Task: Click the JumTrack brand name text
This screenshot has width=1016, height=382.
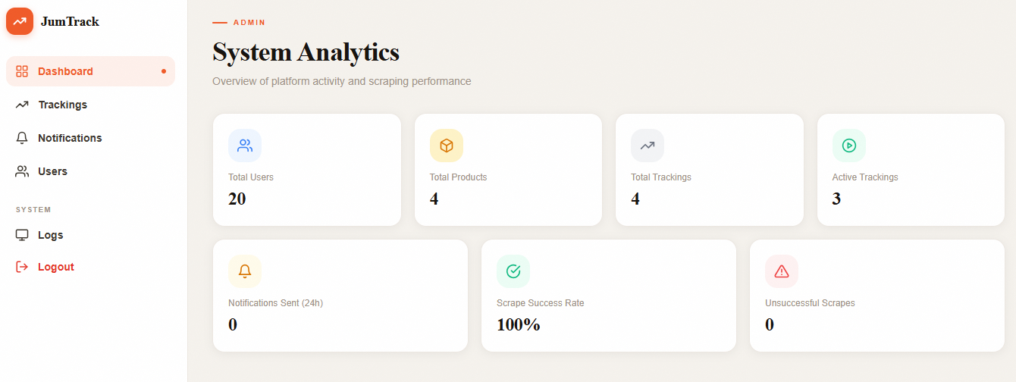Action: tap(70, 21)
